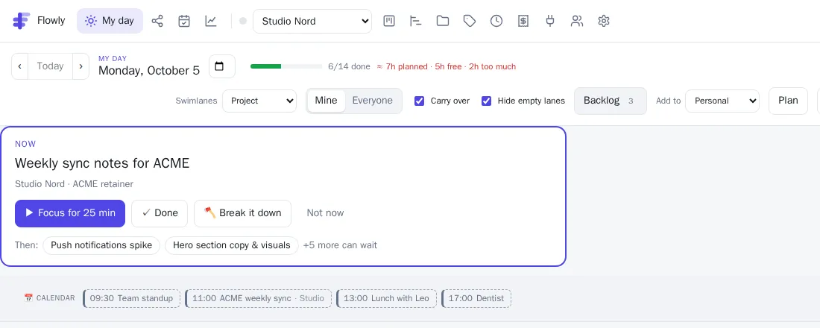Open the invoice dollar receipt icon
Viewport: 820px width, 328px height.
click(523, 21)
